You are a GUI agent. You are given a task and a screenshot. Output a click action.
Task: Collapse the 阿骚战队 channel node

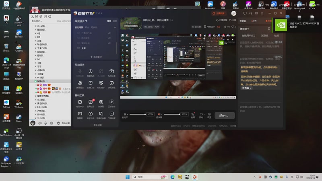[x=35, y=81]
